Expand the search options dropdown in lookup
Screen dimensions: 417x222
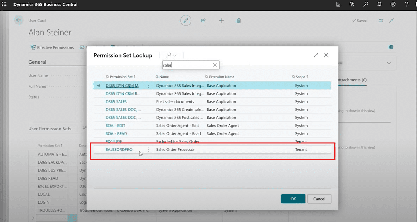175,55
